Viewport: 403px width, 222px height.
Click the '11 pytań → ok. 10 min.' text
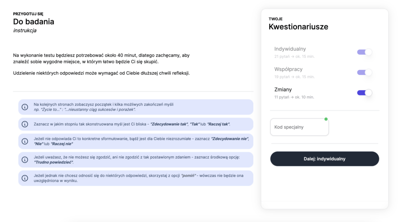coord(294,97)
